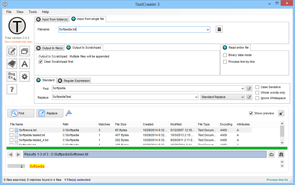Screen dimensions: 295x185
Task: Check the box for Softnews.txt row
Action: point(12,130)
